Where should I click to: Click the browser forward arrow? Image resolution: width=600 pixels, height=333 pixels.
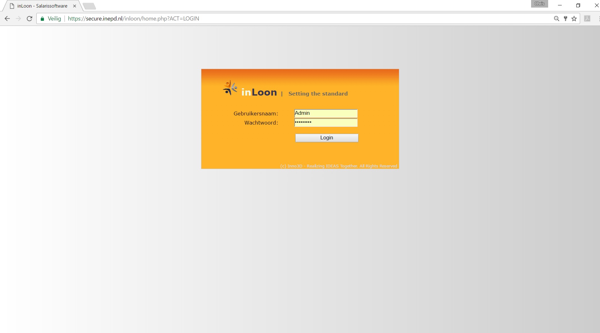[18, 19]
